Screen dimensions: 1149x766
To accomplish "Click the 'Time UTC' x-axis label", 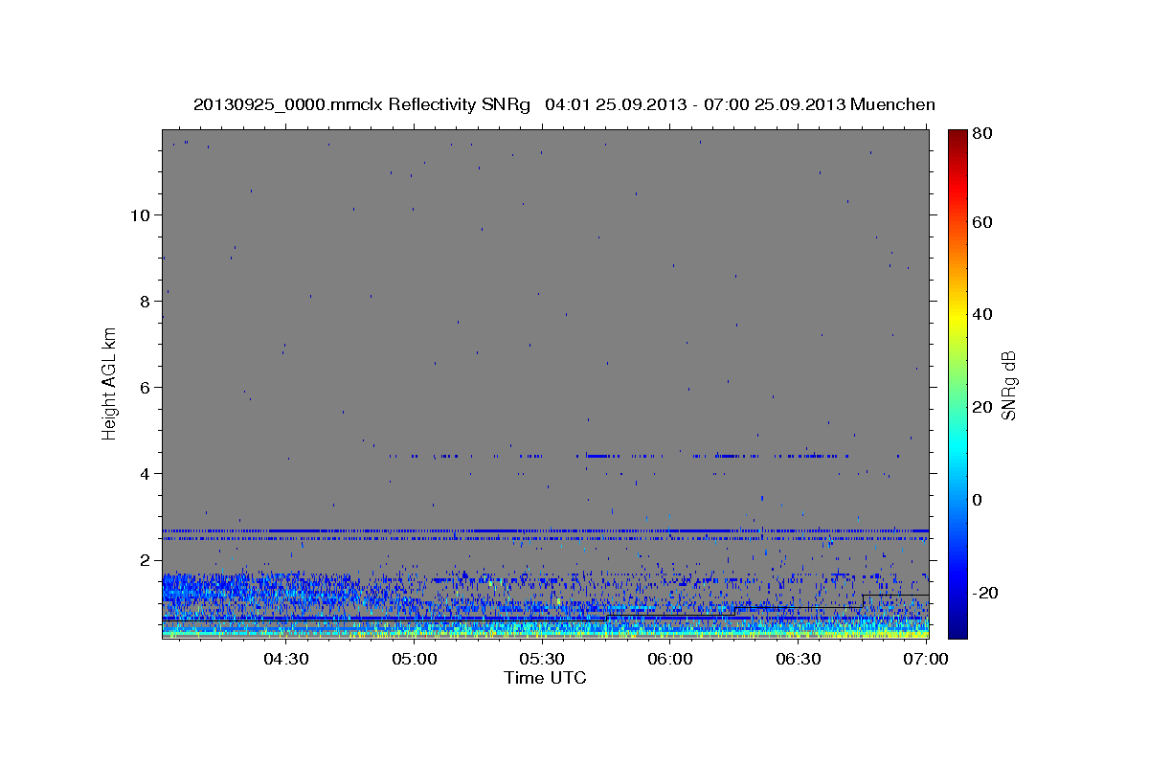I will (545, 678).
